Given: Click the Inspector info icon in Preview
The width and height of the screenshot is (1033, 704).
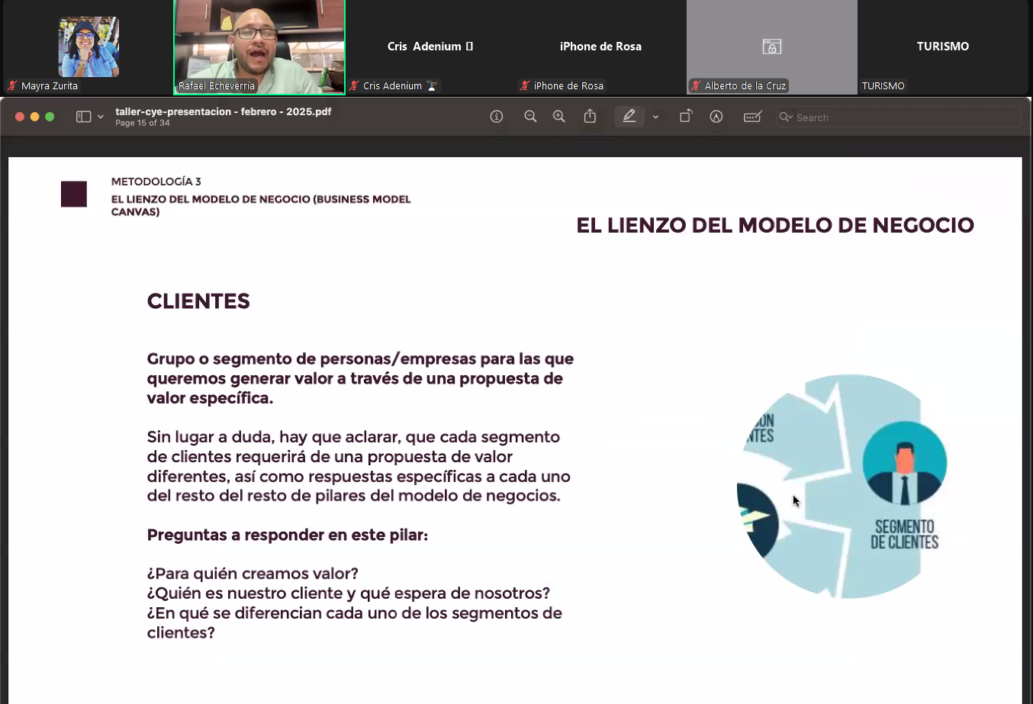Looking at the screenshot, I should [x=497, y=117].
